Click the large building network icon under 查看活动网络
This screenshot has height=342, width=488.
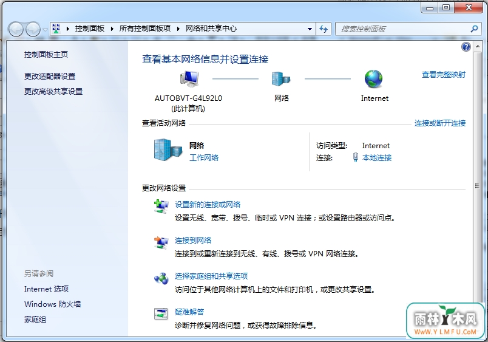(168, 150)
